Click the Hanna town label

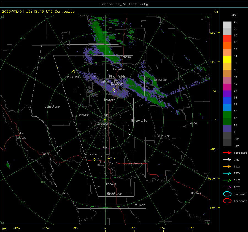tap(193, 123)
